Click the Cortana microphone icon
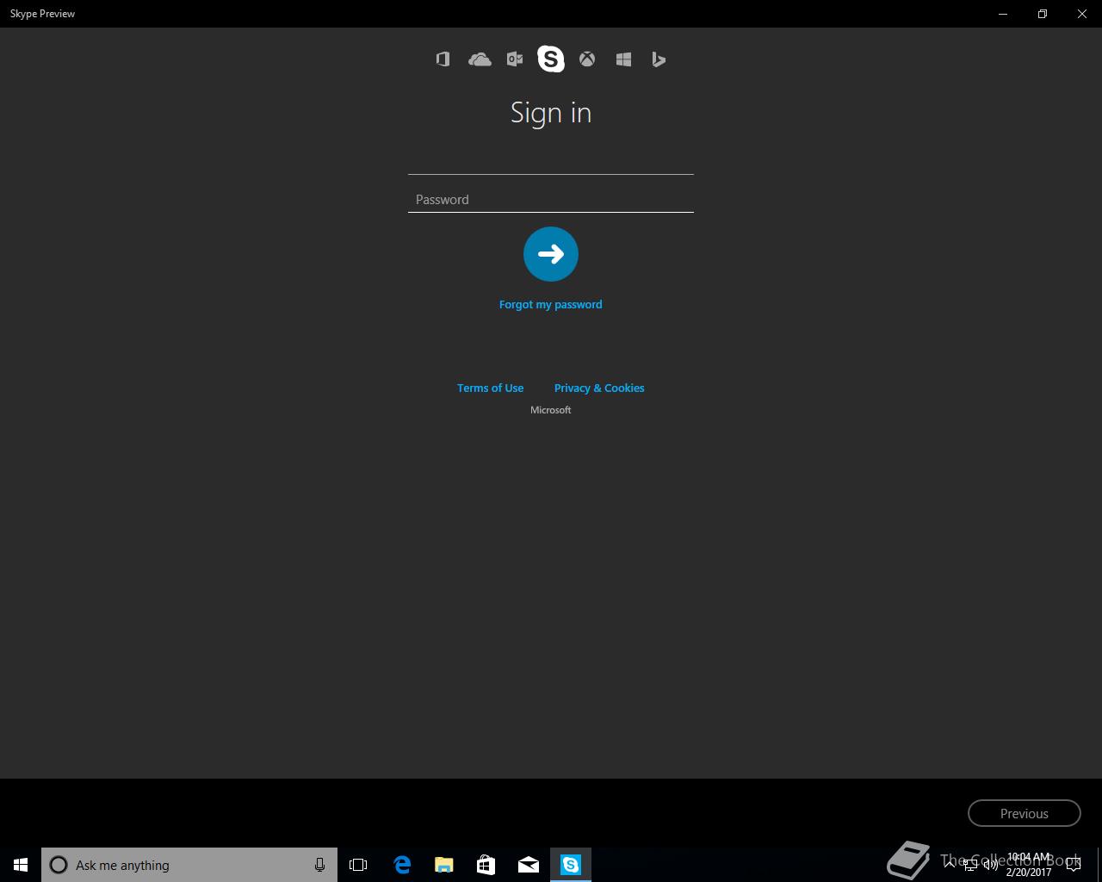 [x=319, y=865]
